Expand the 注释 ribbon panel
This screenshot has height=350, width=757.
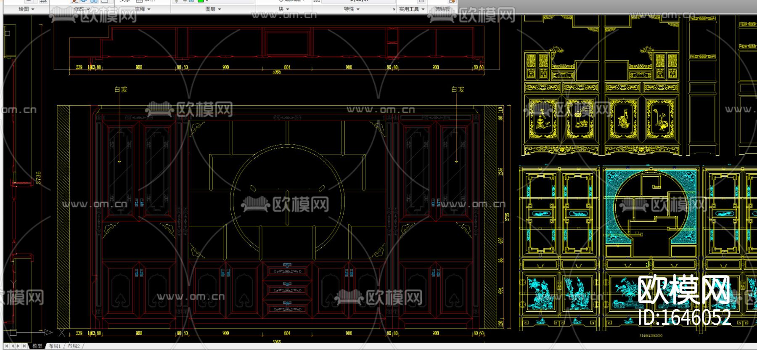(x=142, y=9)
